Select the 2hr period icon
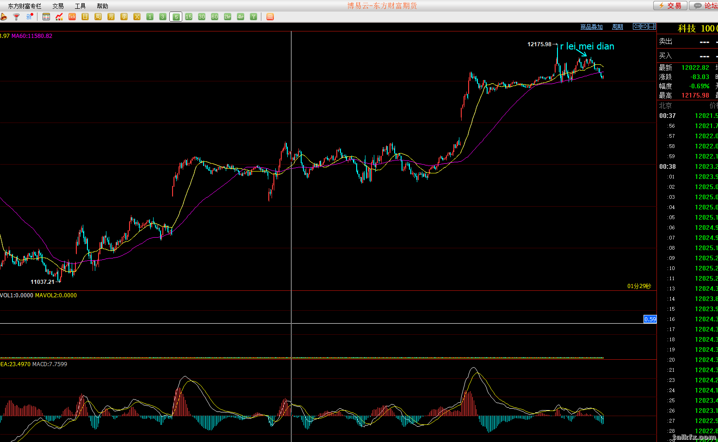Image resolution: width=718 pixels, height=442 pixels. coord(228,17)
